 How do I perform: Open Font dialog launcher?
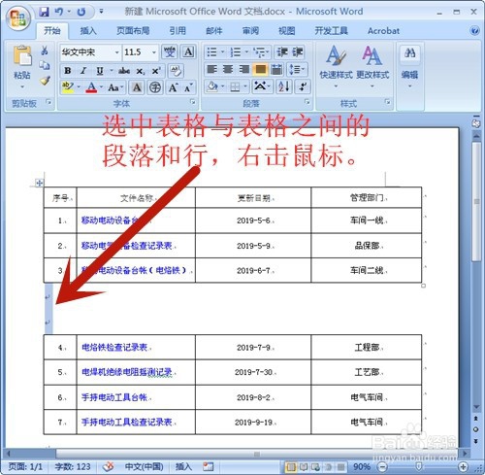[x=193, y=102]
